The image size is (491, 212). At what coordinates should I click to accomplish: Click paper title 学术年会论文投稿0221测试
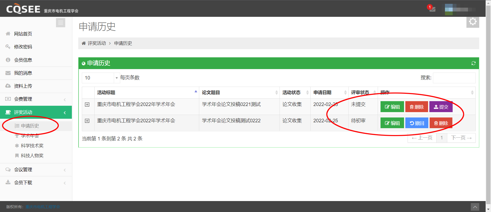231,104
